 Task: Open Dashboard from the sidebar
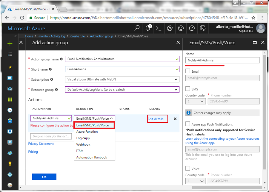(10, 78)
